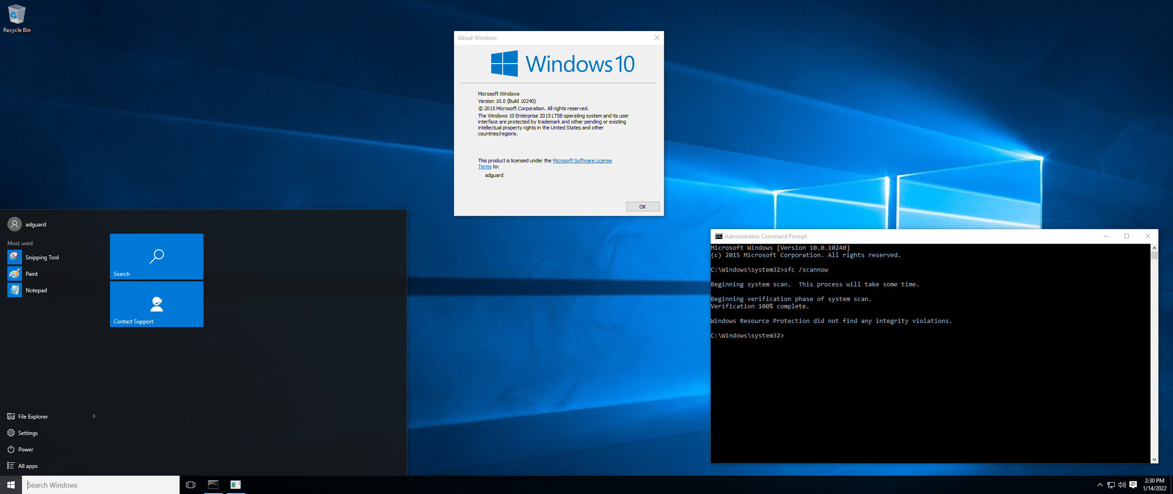
Task: Open the Terms link in About Windows
Action: [x=484, y=167]
